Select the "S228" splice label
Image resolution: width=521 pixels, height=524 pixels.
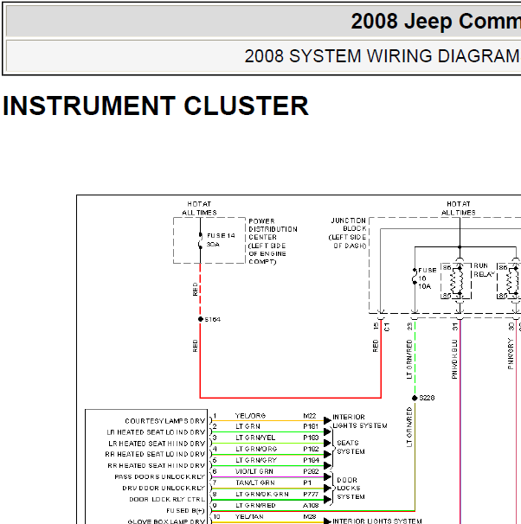[427, 398]
